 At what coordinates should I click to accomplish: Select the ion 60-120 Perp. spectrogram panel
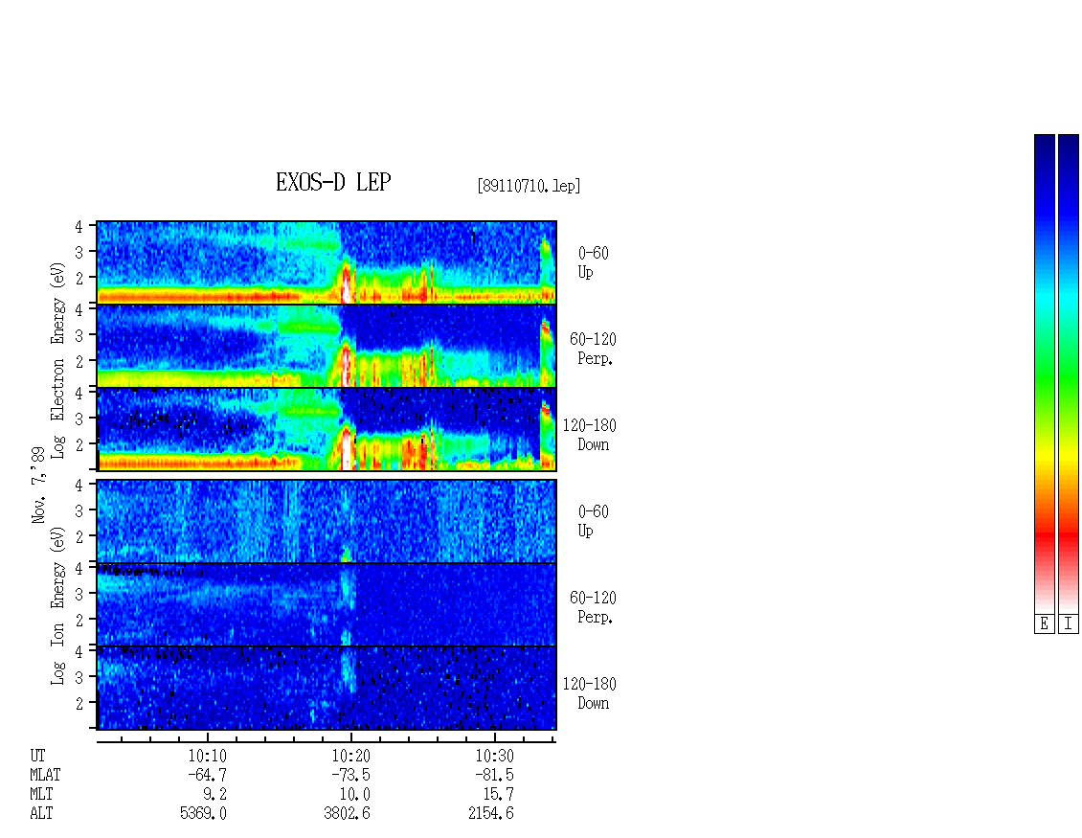tap(327, 604)
